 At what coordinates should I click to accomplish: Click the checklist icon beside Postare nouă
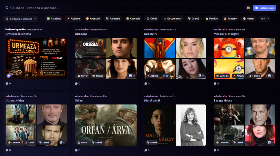point(248,8)
